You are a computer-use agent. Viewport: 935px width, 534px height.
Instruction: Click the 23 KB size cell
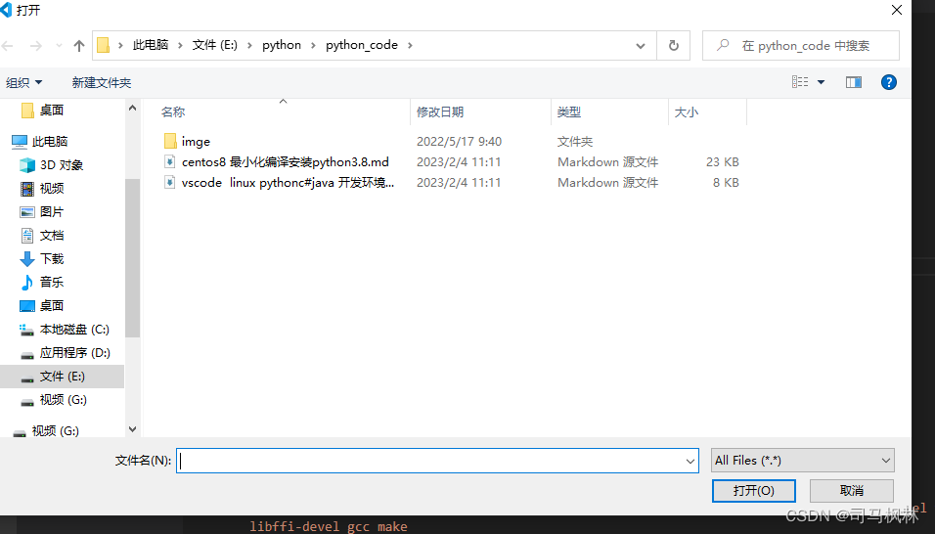point(722,162)
